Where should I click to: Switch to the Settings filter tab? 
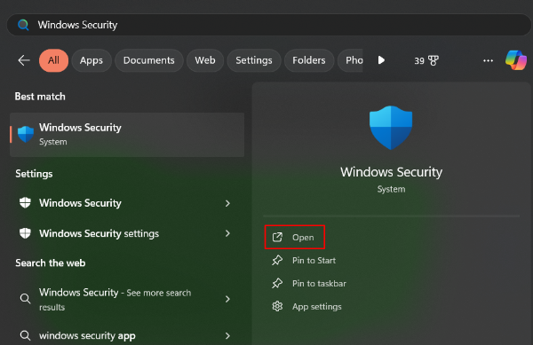(254, 60)
